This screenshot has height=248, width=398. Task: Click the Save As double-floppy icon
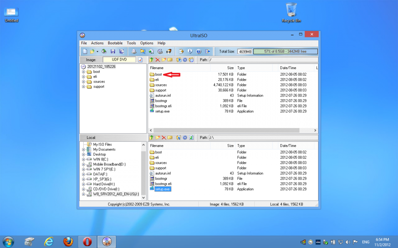122,51
